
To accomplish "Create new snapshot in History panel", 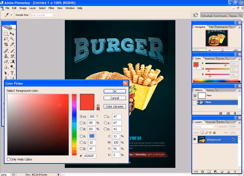I will coord(228,113).
